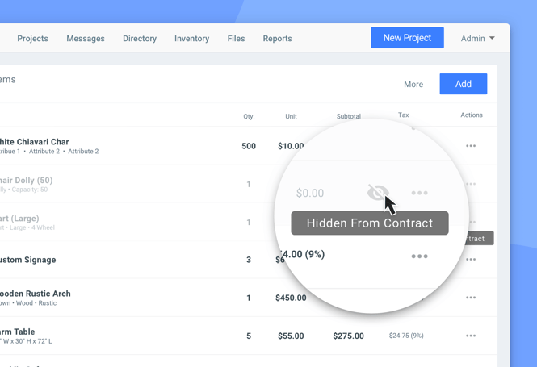537x367 pixels.
Task: Click the New Project button
Action: (x=407, y=38)
